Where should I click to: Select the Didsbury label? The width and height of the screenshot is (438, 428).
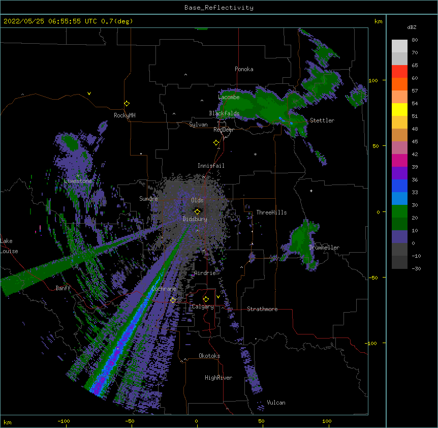coord(195,219)
